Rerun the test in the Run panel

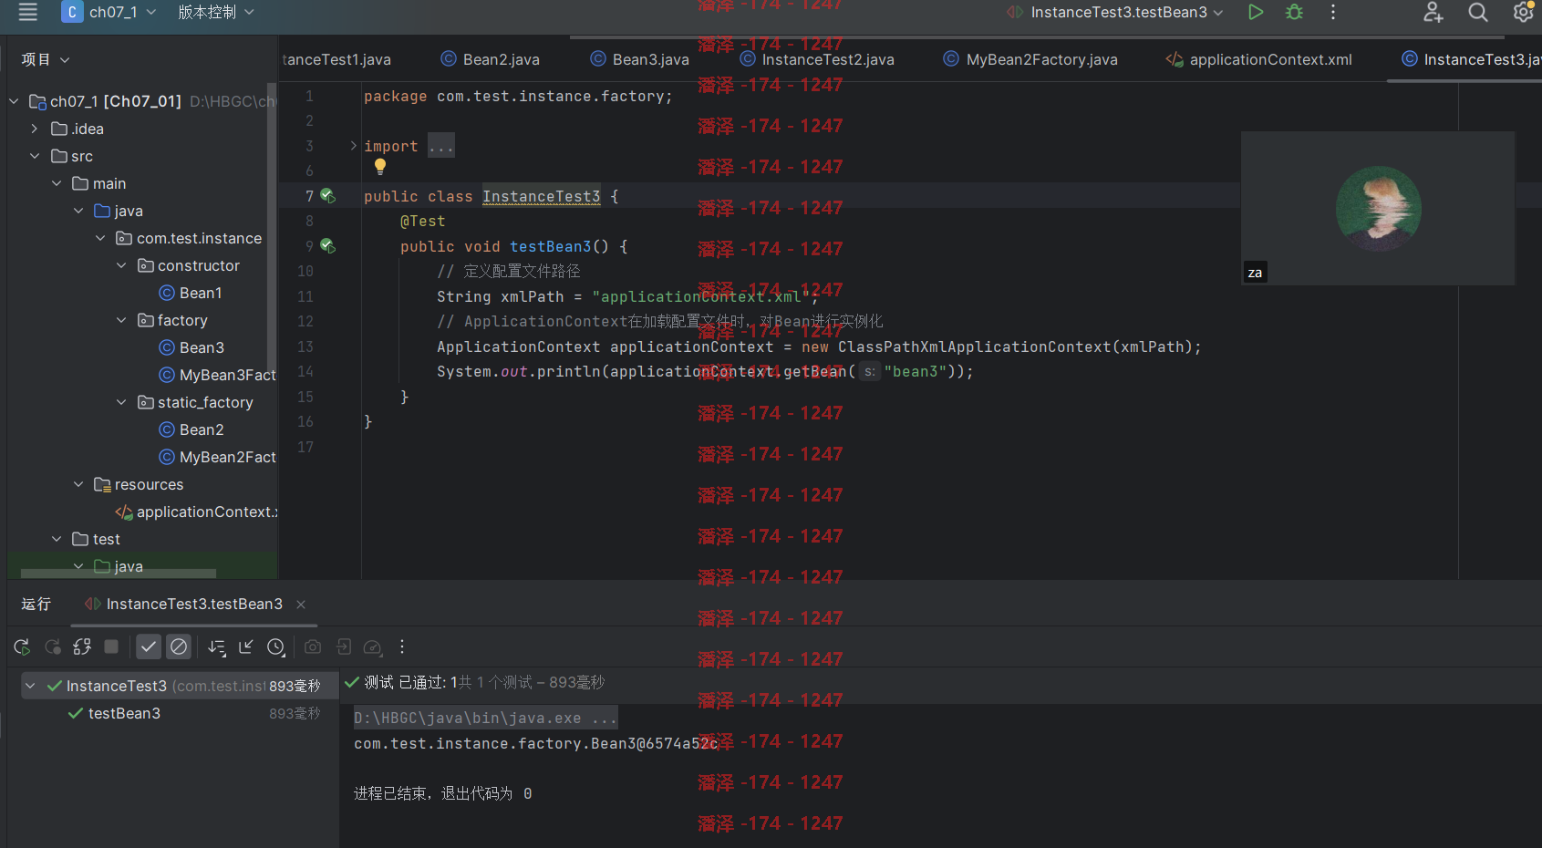tap(22, 646)
